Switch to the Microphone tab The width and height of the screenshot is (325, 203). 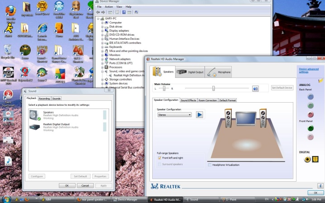point(218,72)
